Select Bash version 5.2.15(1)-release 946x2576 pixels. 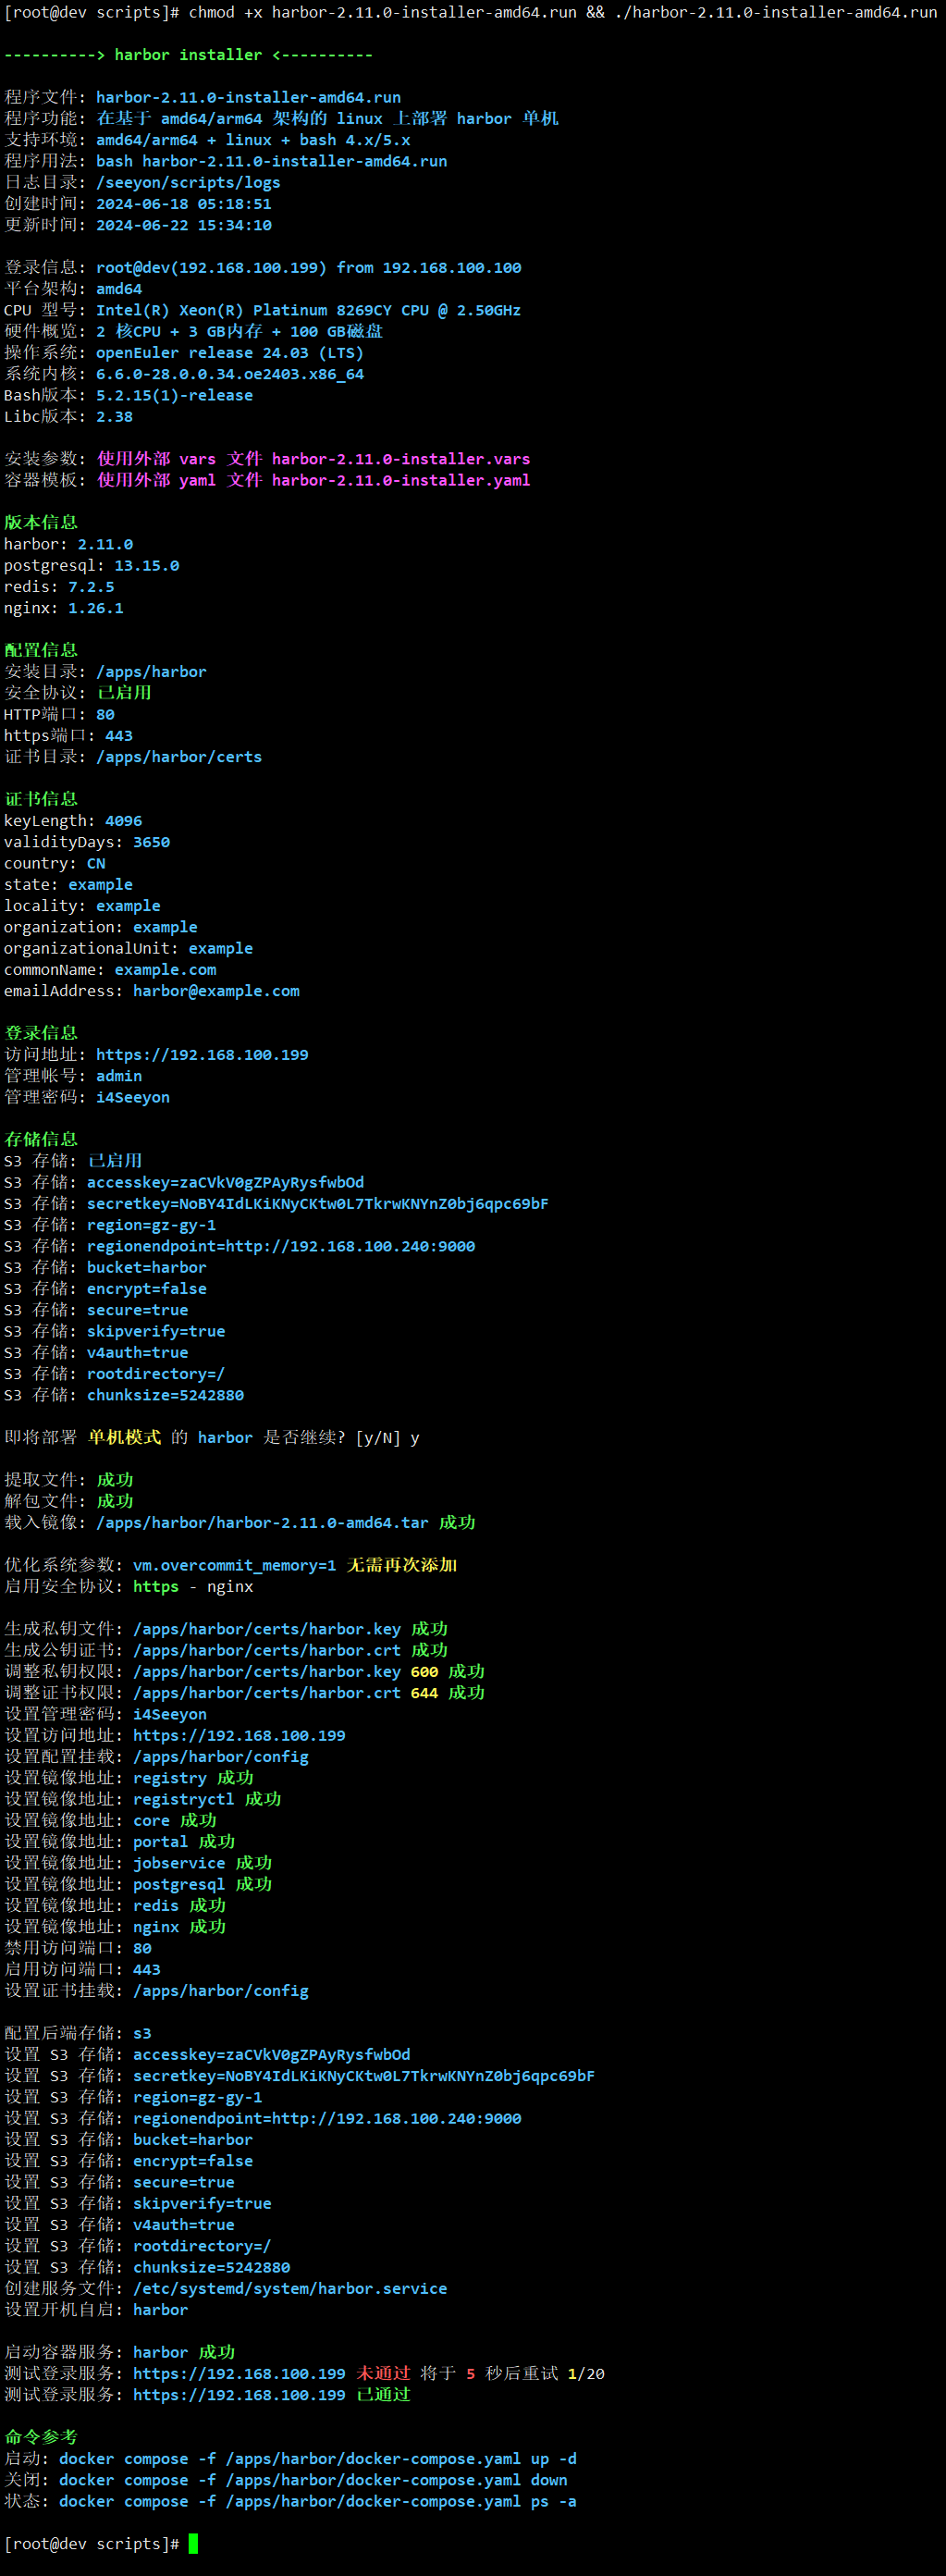coord(174,395)
